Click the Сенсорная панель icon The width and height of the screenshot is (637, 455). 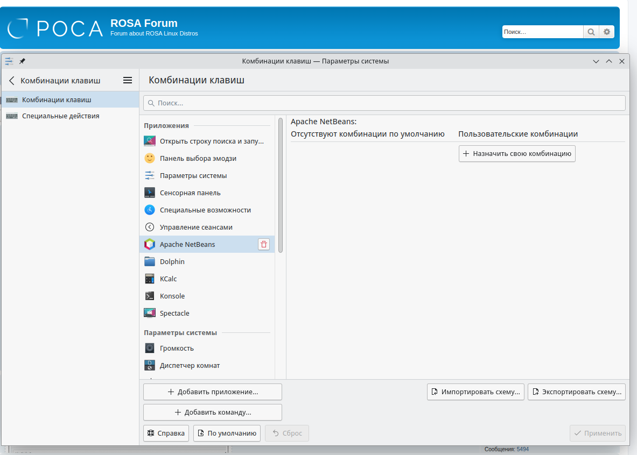150,193
